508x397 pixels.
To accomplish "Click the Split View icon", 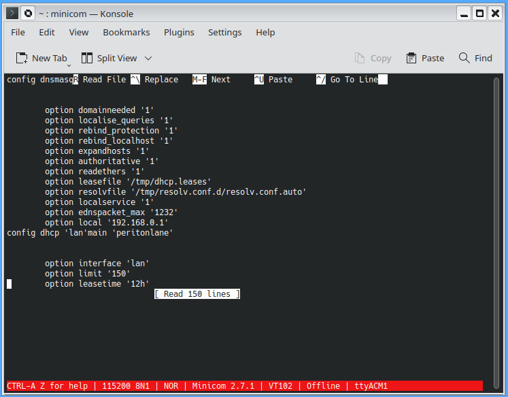I will point(87,59).
